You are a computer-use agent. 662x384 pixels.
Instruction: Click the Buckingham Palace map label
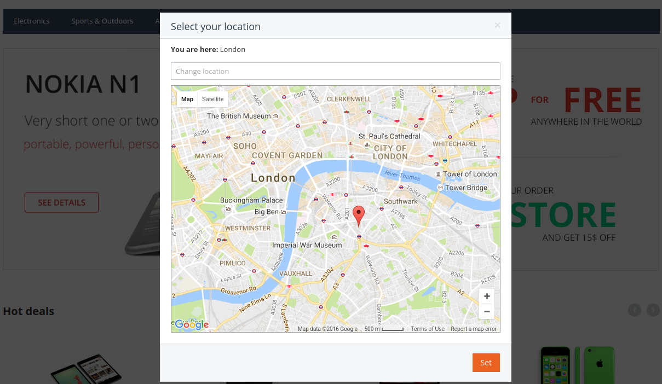click(251, 200)
